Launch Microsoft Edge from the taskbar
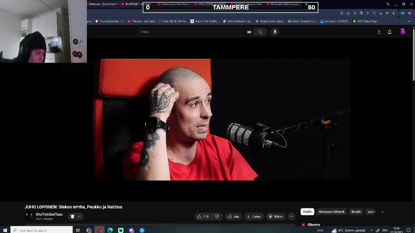 click(x=110, y=230)
